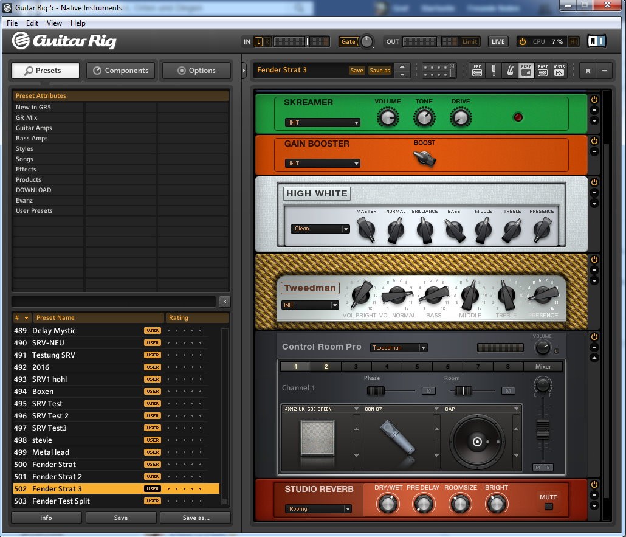Toggle the Gain Booster power button
The image size is (626, 537).
[x=594, y=140]
